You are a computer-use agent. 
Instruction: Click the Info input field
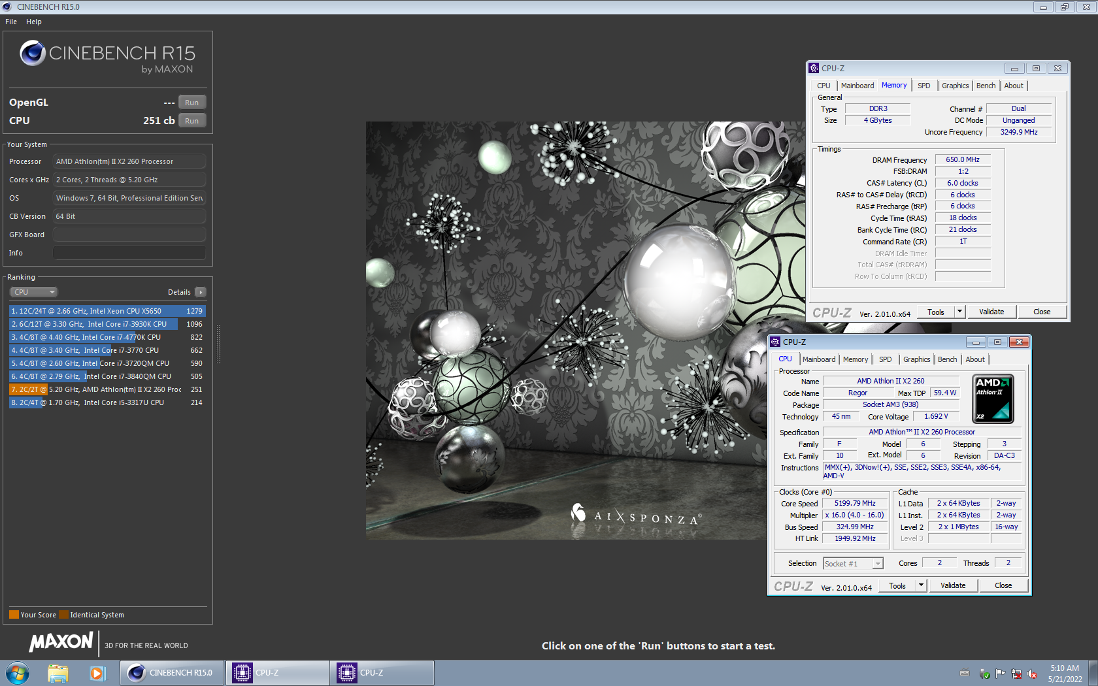click(129, 253)
